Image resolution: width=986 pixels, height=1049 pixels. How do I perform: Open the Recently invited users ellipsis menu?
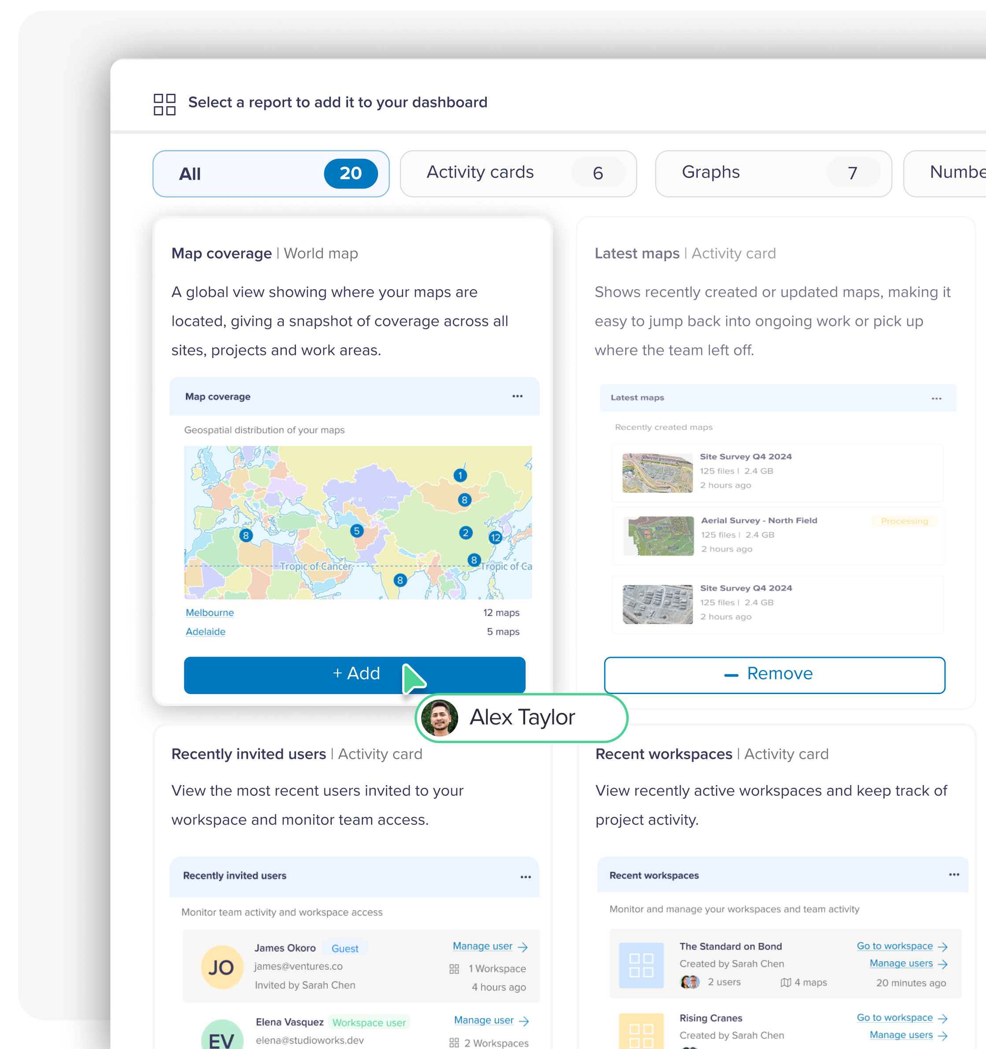pyautogui.click(x=525, y=877)
